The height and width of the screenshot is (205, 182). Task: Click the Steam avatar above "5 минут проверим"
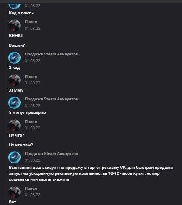[15, 102]
